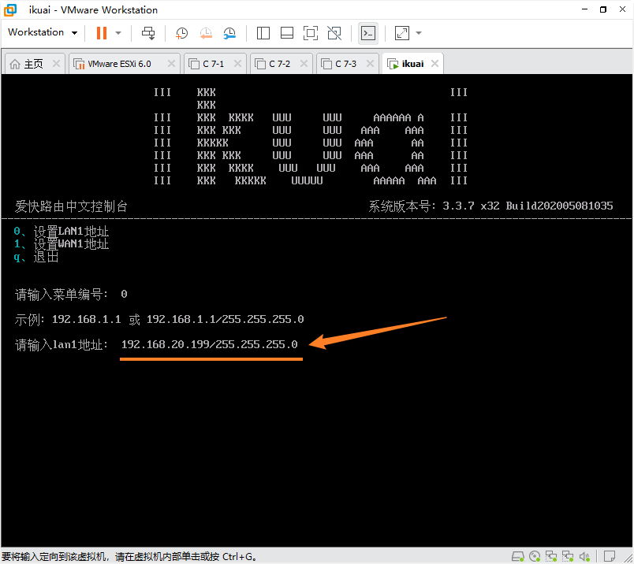Click the CD/DVD drive status icon
The width and height of the screenshot is (634, 564).
(x=534, y=556)
